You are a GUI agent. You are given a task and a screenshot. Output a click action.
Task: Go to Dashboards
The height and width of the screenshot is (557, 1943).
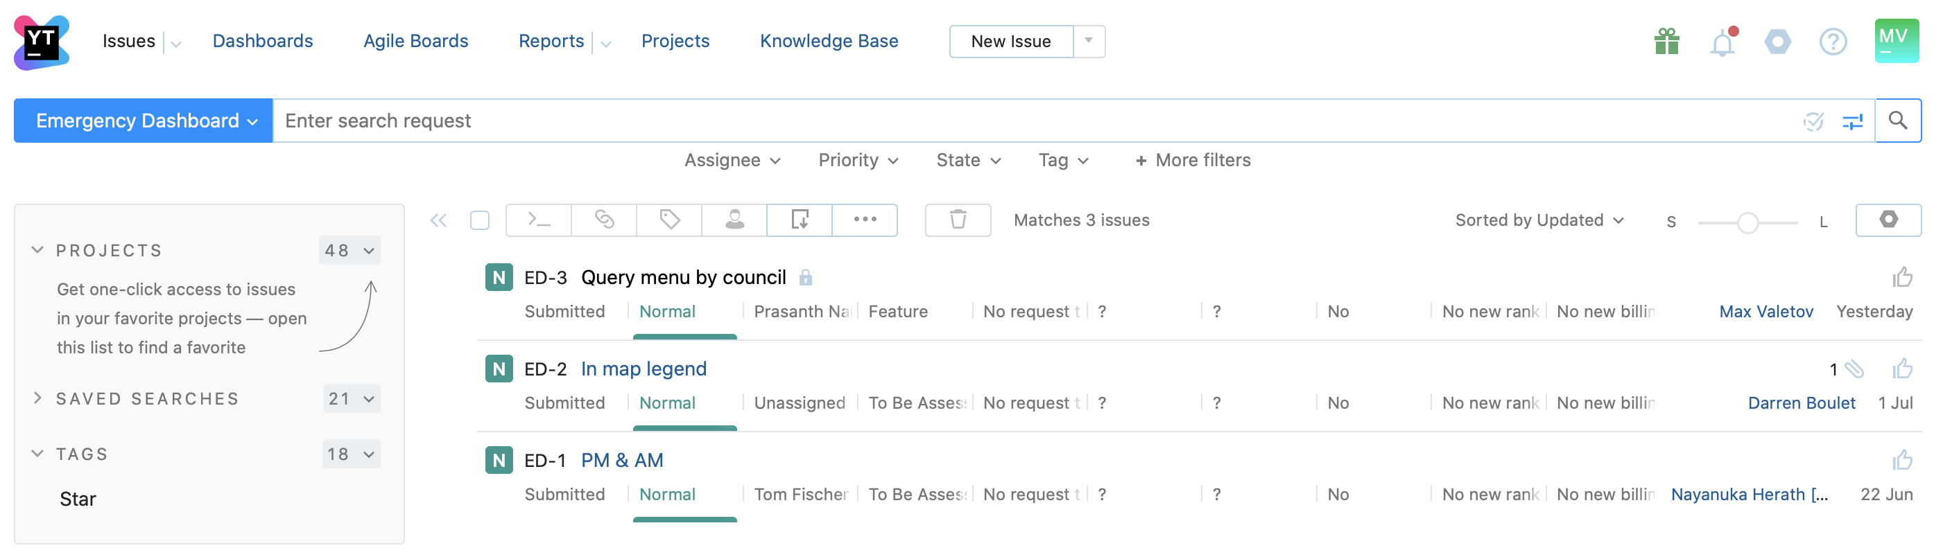pyautogui.click(x=263, y=42)
